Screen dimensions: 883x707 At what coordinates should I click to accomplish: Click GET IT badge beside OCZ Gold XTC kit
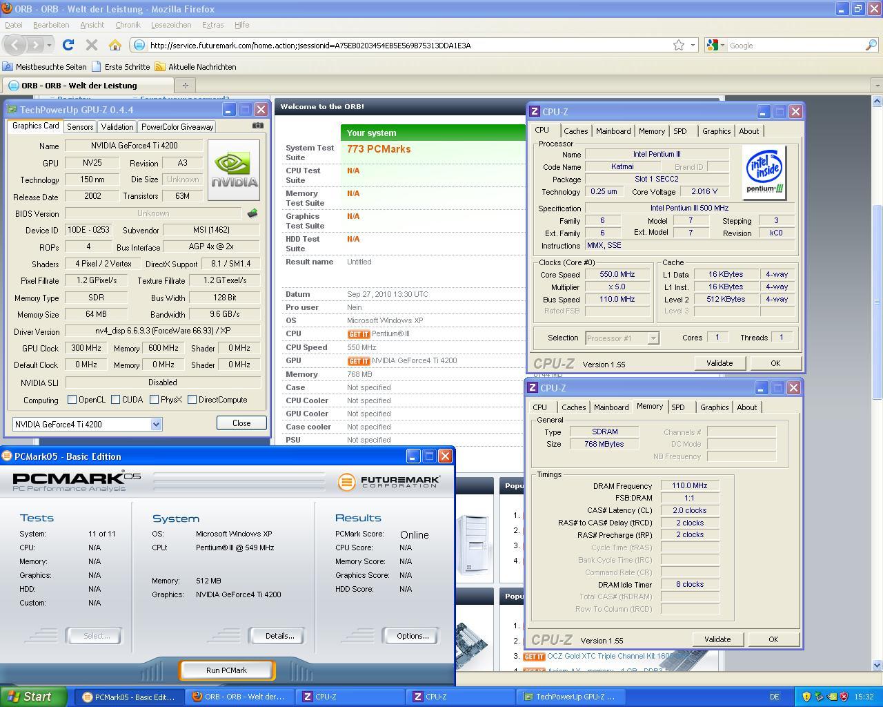tap(534, 656)
